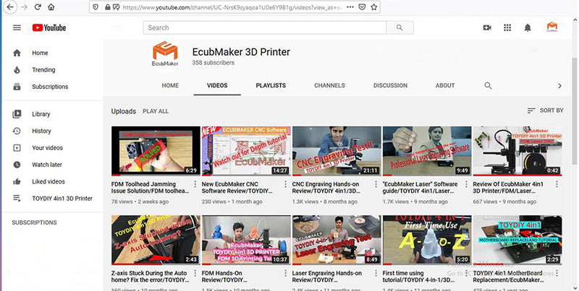Switch to the DISCUSSION tab
Viewport: 579px width, 291px height.
[390, 85]
